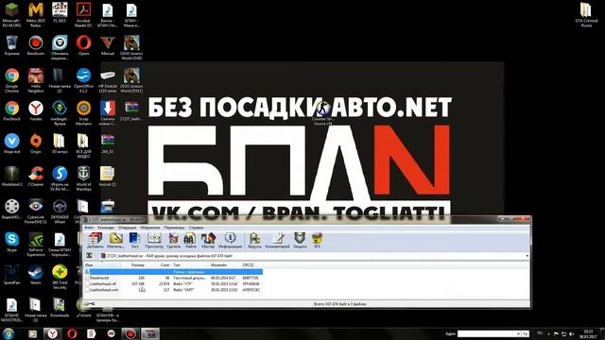Viewport: 605px width, 340px height.
Task: Open the Minecraft desktop shortcut
Action: (x=11, y=15)
